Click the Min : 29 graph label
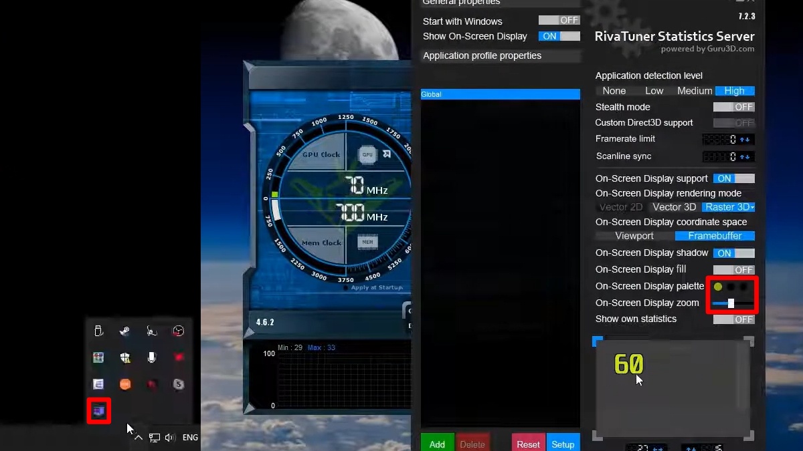The image size is (803, 451). click(x=290, y=347)
